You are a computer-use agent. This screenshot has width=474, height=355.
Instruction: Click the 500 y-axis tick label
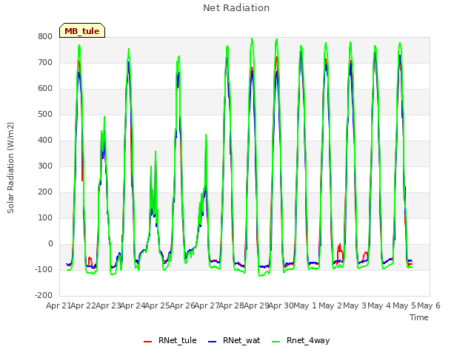click(x=45, y=115)
